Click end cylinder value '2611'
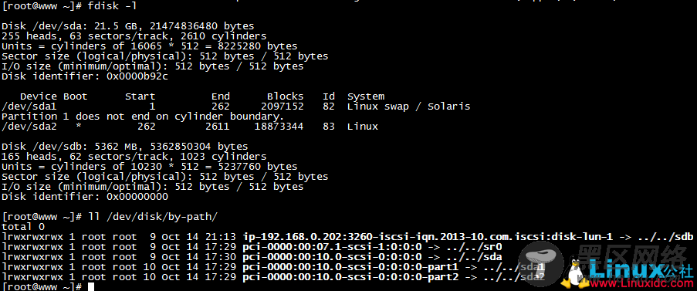The width and height of the screenshot is (697, 291). tap(218, 127)
